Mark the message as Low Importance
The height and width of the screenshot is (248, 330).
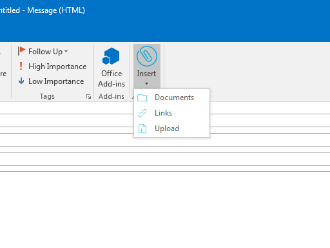52,81
